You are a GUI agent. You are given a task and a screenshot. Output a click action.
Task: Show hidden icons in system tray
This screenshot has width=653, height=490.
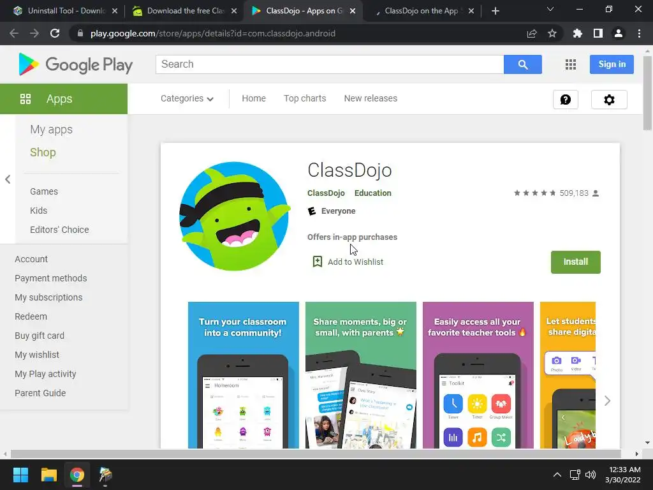557,475
